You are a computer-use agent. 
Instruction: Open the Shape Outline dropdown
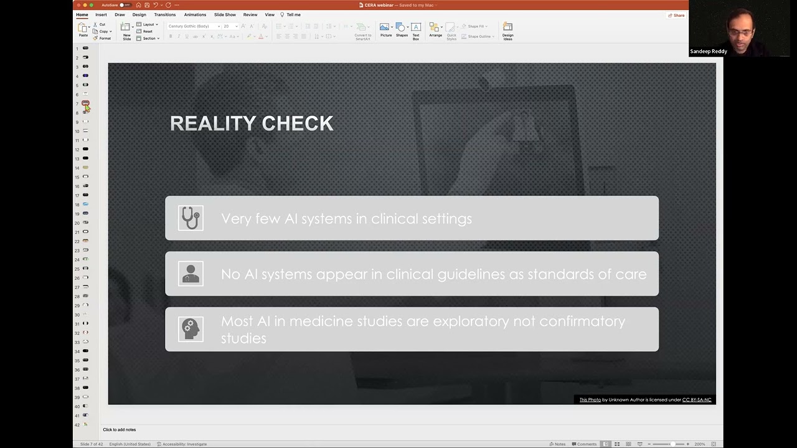pyautogui.click(x=478, y=36)
